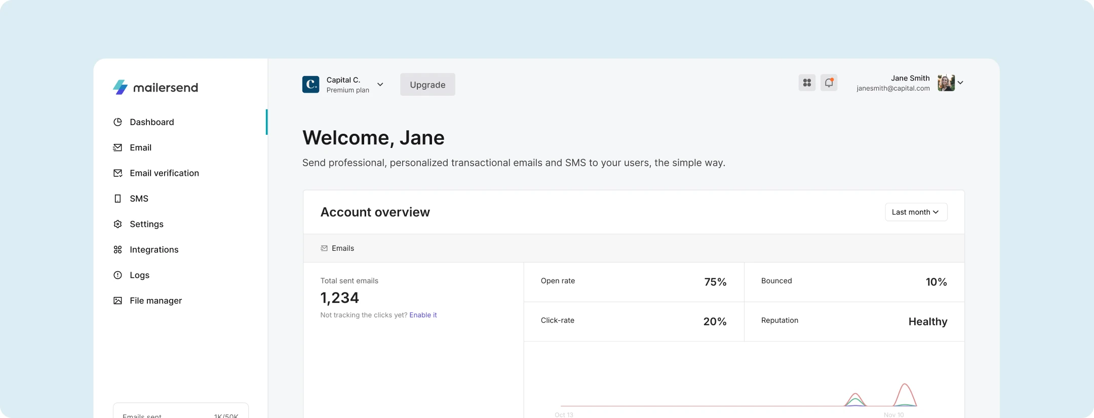This screenshot has height=418, width=1094.
Task: Open the apps grid icon in header
Action: (x=807, y=83)
